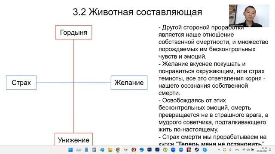Launch Adobe Lightroom Classic from the taskbar
The width and height of the screenshot is (275, 154).
(157, 150)
